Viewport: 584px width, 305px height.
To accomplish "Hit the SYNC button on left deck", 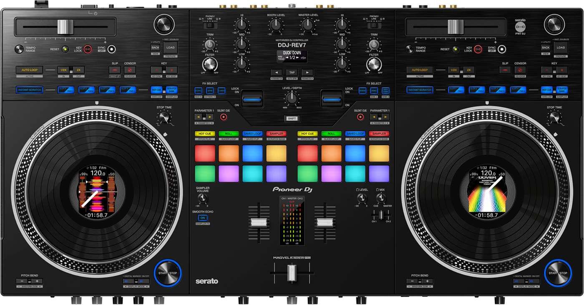I will [111, 49].
